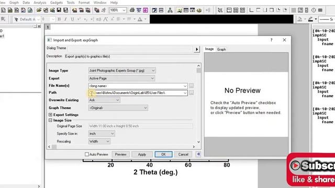Open the Analysis menu
Viewport: 335px width, 188px height.
(x=40, y=3)
